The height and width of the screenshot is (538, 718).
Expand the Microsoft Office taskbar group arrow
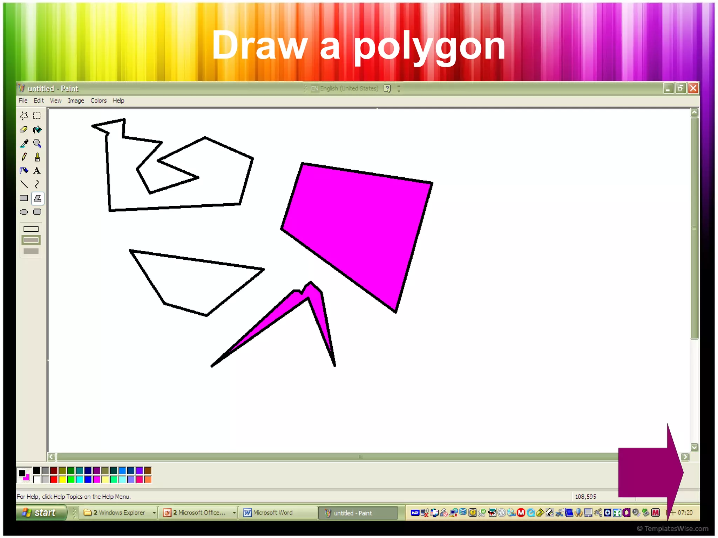point(234,513)
